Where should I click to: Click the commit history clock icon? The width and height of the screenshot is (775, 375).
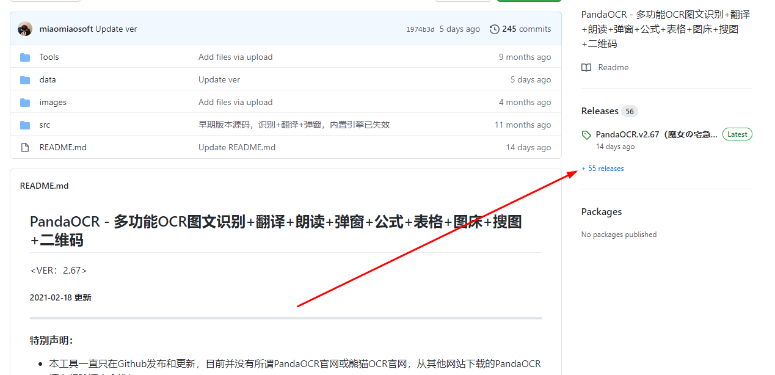(x=495, y=29)
